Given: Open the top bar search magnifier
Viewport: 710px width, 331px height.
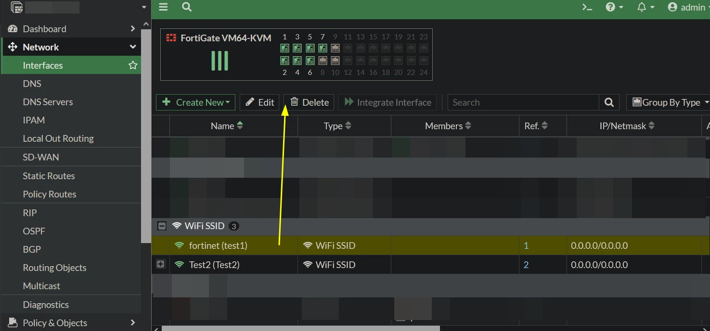Looking at the screenshot, I should coord(187,7).
